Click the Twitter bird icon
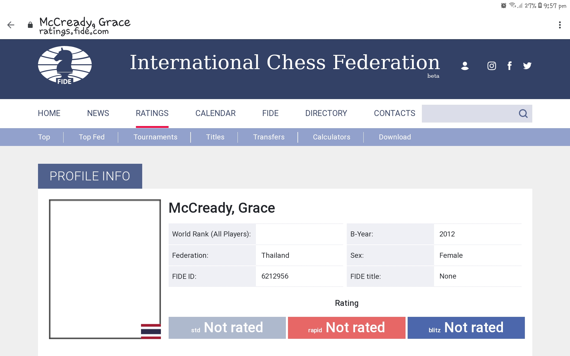 click(x=527, y=66)
